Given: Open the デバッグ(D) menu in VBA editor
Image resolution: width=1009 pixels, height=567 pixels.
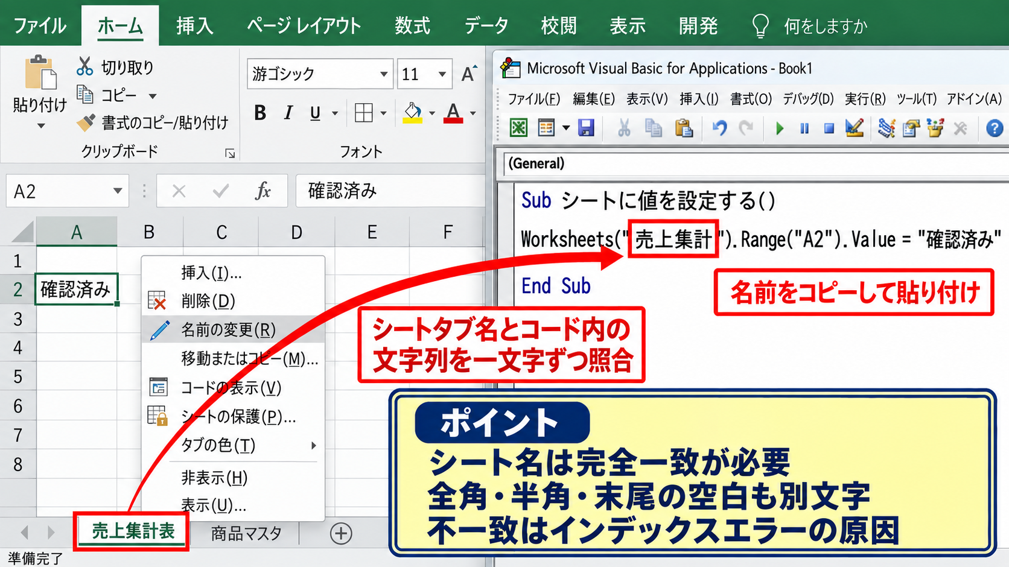Looking at the screenshot, I should (x=808, y=98).
